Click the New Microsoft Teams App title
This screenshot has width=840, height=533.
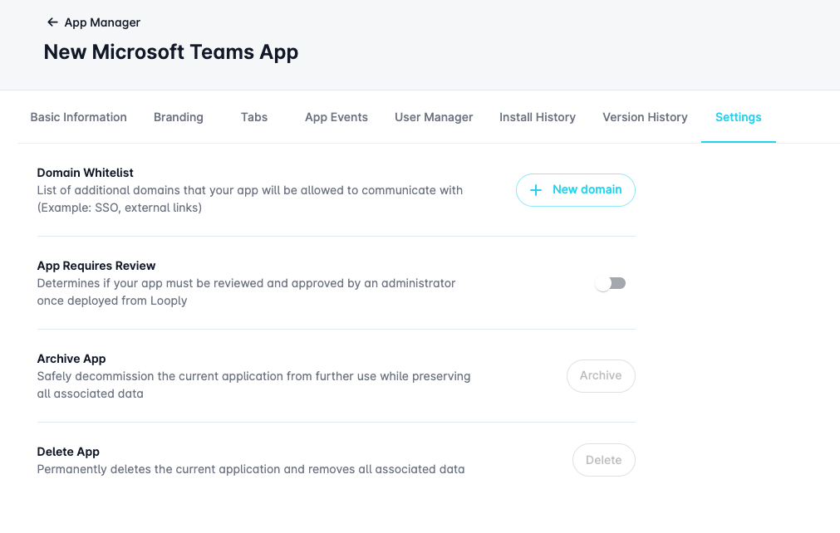point(171,52)
